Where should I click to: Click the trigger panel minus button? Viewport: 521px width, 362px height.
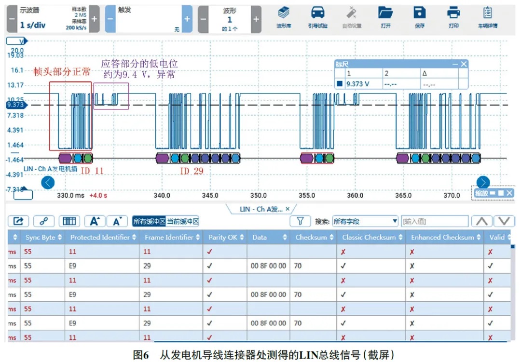pos(110,19)
